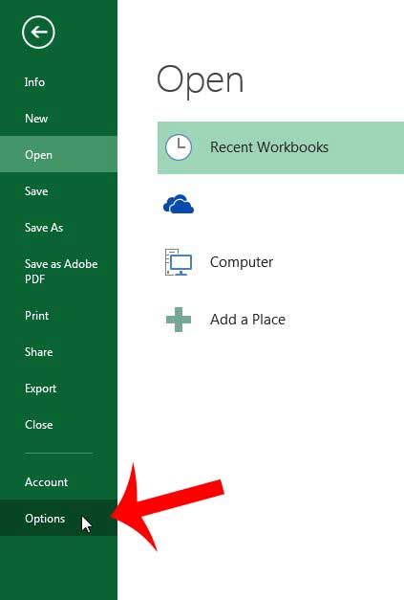Select the Open menu entry

[x=58, y=155]
